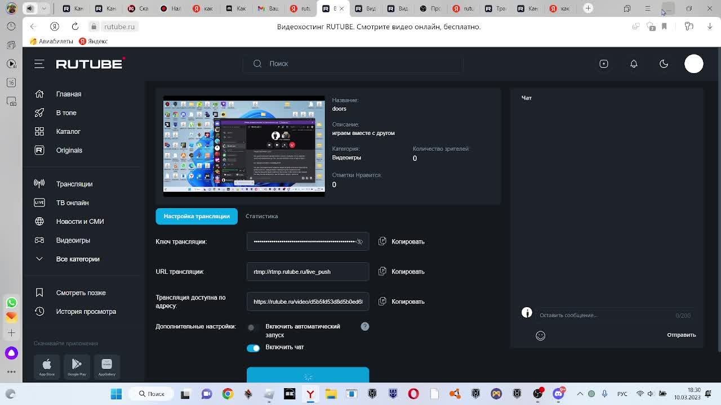Add a service to the browser sidebar
Screen dimensions: 721x405
[11, 333]
